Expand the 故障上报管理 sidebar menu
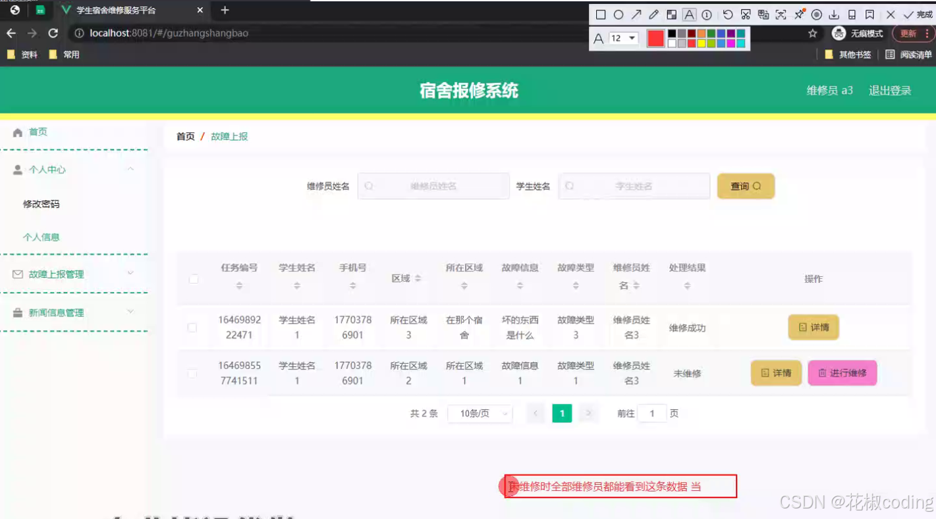The height and width of the screenshot is (519, 936). click(74, 274)
